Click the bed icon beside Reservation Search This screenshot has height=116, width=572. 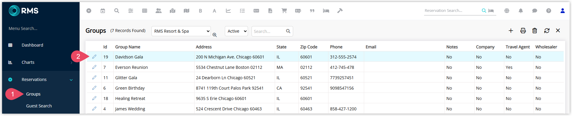pyautogui.click(x=491, y=11)
